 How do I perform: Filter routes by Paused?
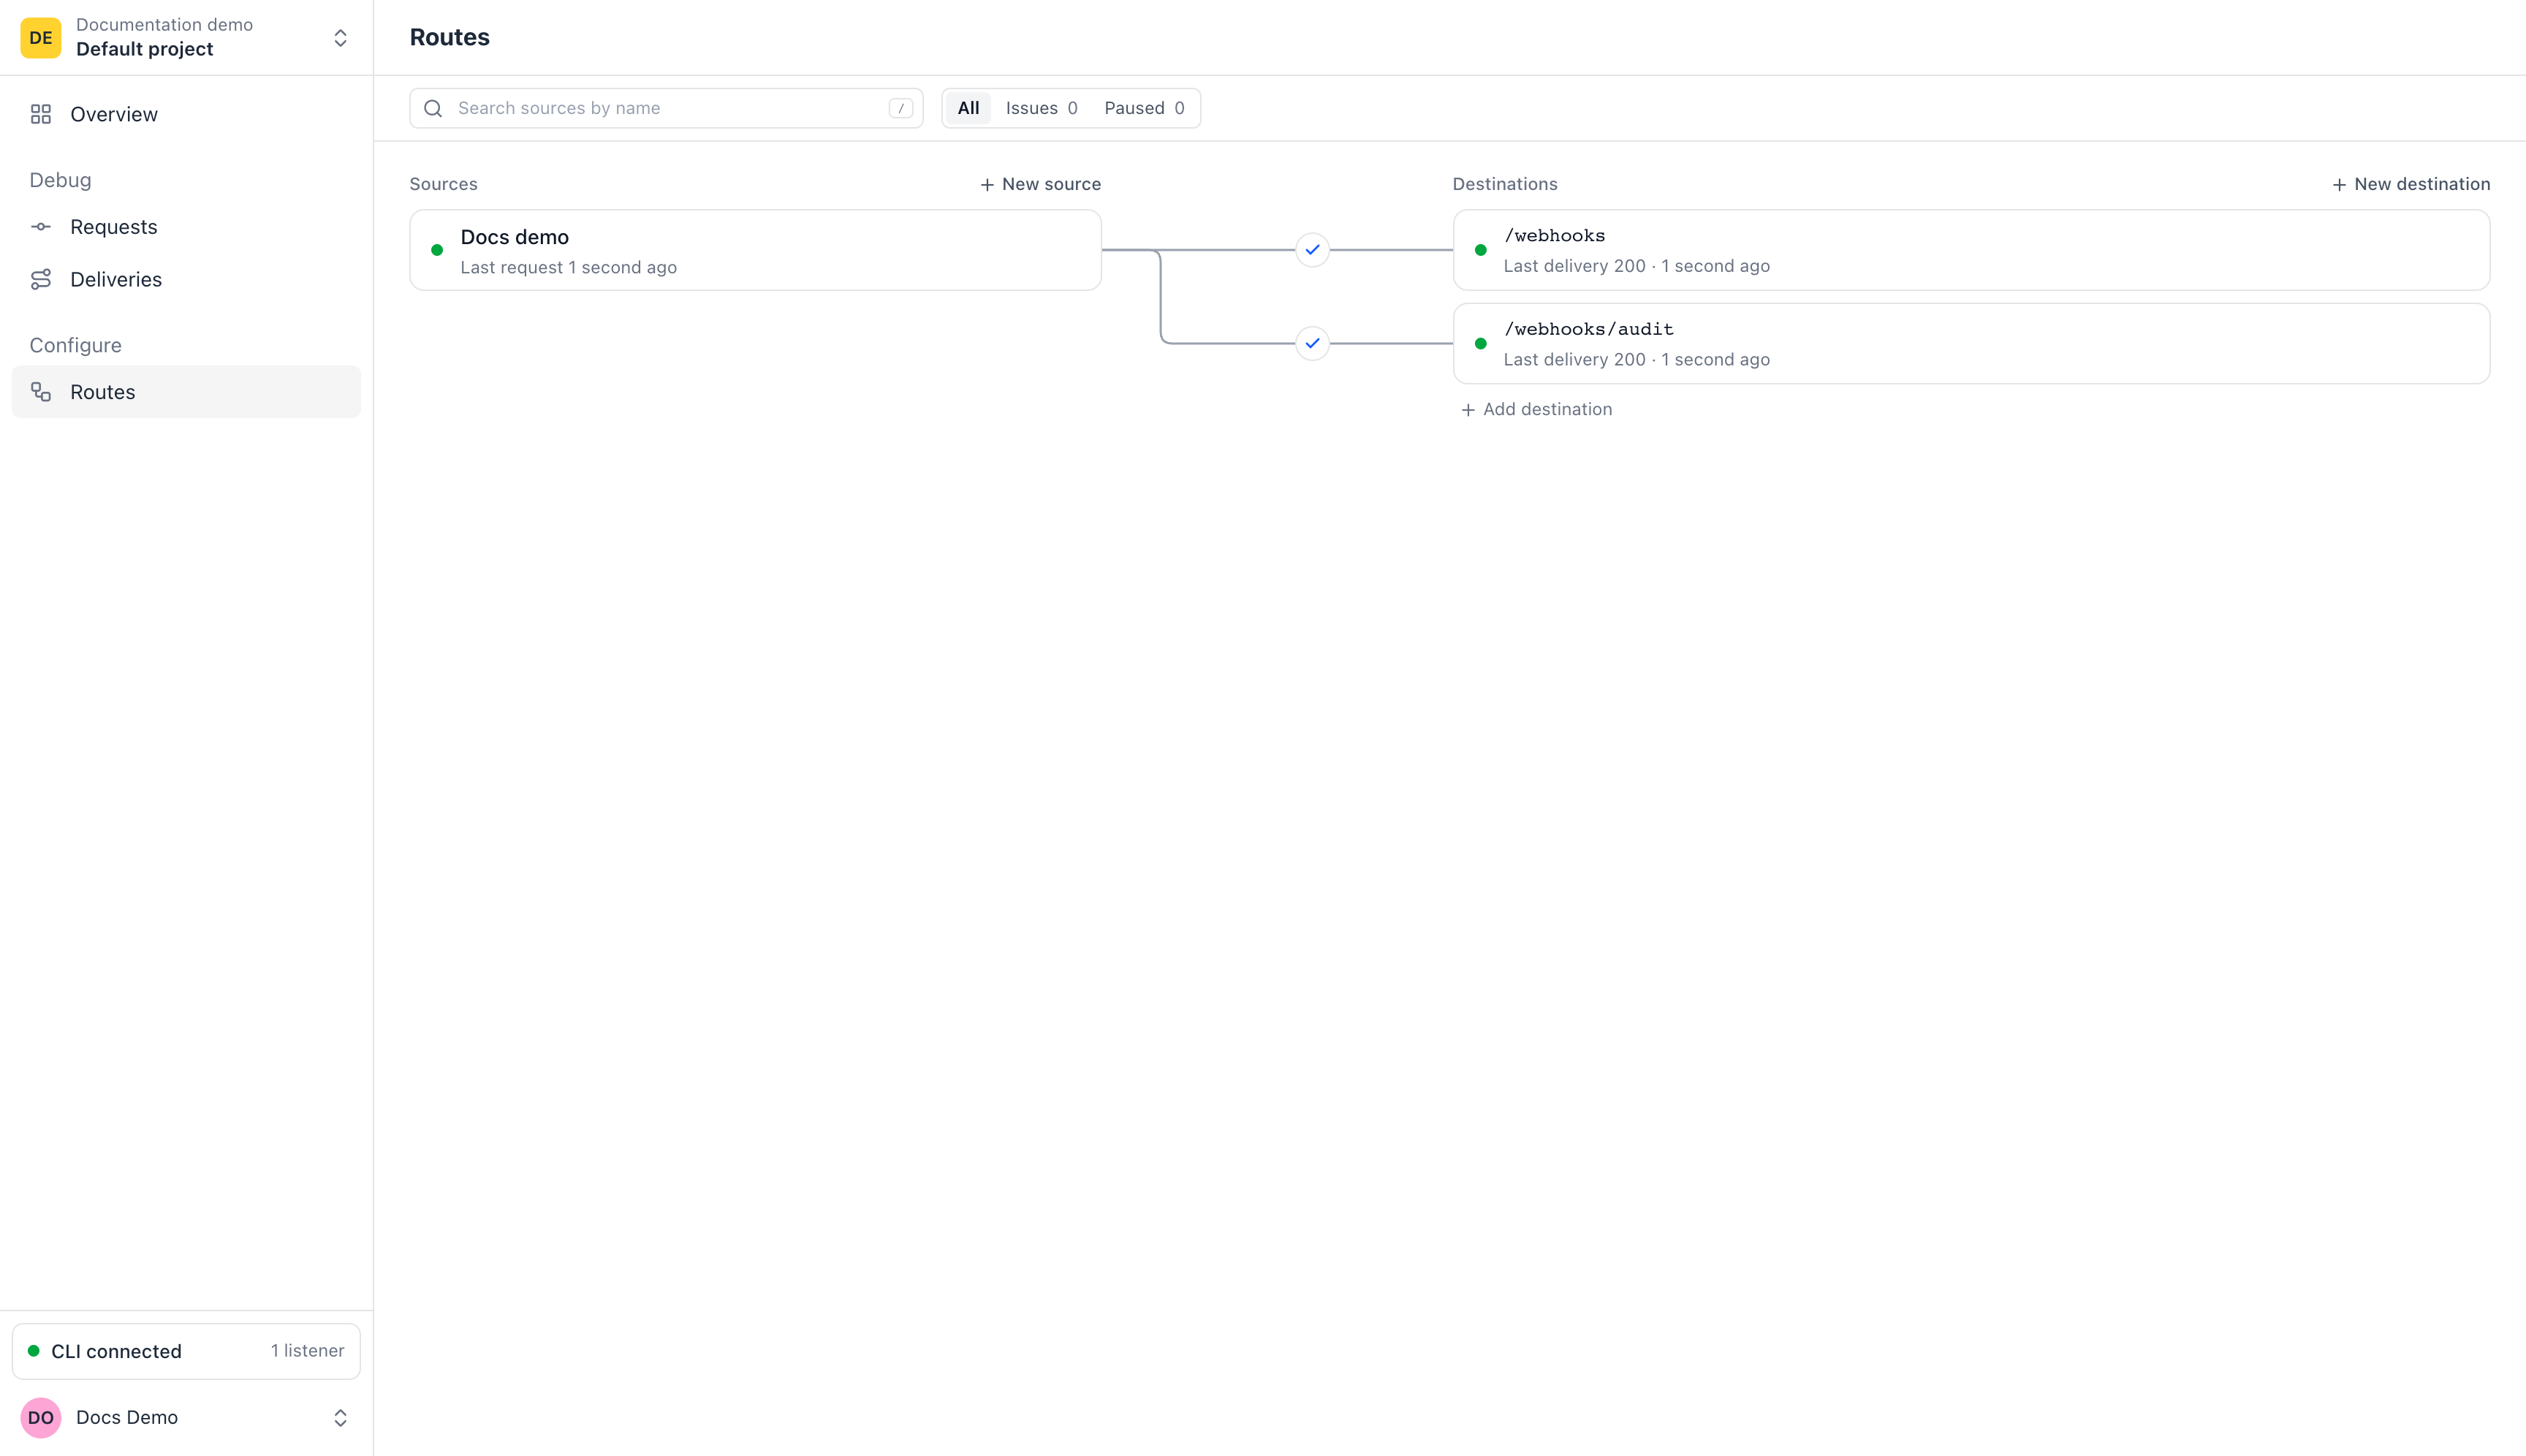[x=1144, y=108]
